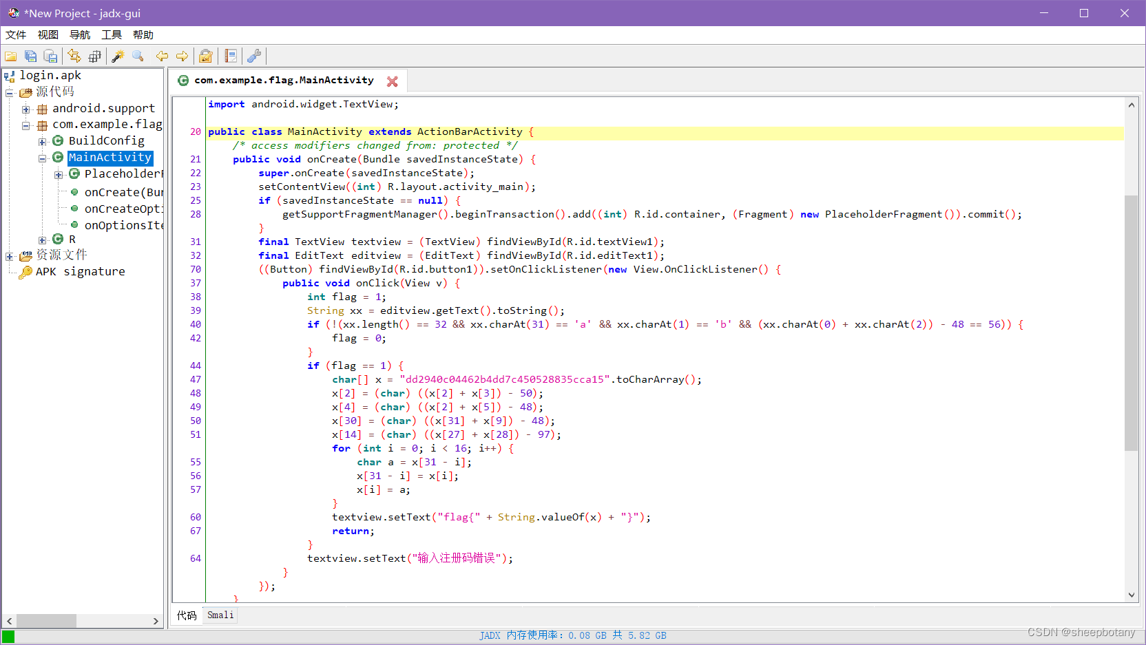Viewport: 1146px width, 645px height.
Task: Click the login.apk root icon
Action: click(x=10, y=76)
